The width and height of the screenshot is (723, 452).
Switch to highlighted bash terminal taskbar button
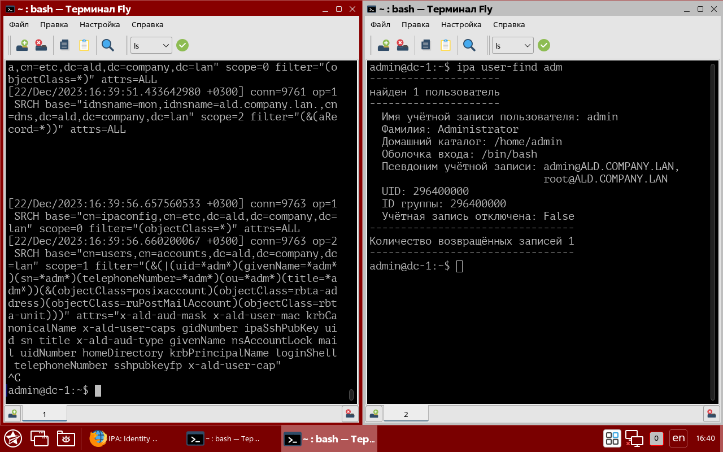pos(329,438)
